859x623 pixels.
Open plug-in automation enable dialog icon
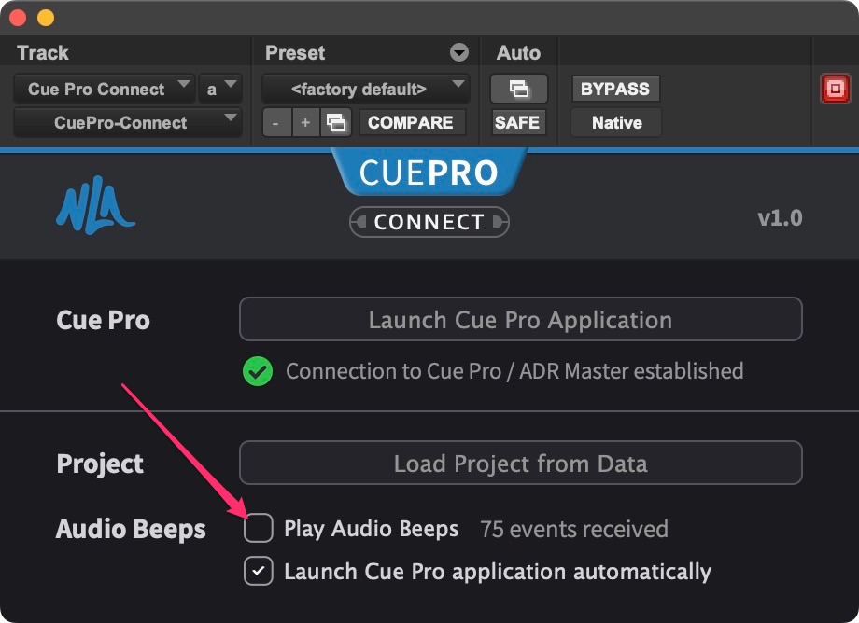click(x=518, y=89)
